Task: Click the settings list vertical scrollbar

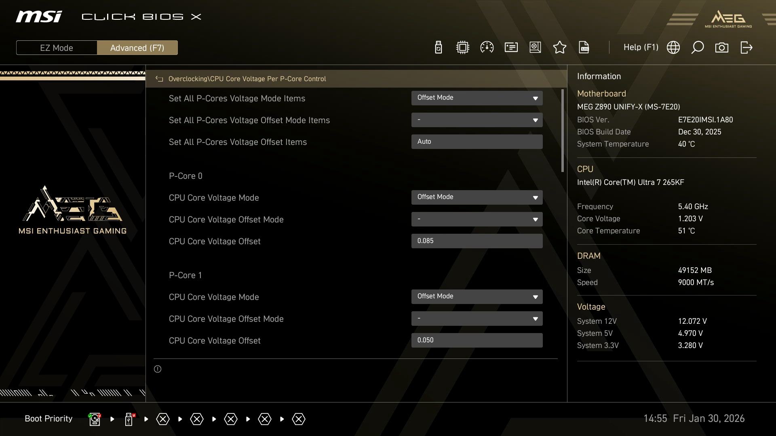Action: [x=562, y=131]
